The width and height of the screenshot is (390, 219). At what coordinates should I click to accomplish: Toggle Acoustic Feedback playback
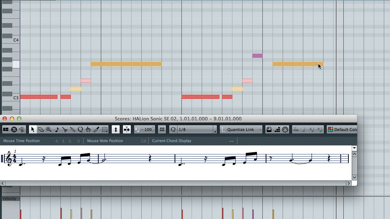tap(21, 129)
